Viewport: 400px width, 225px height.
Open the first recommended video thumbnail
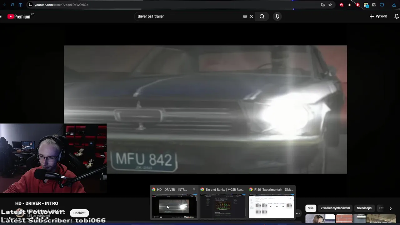pos(320,219)
